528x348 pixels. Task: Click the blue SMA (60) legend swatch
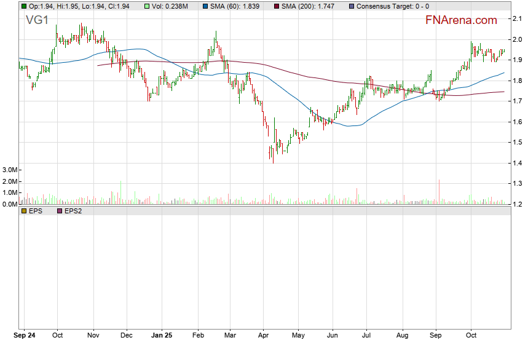(x=205, y=6)
